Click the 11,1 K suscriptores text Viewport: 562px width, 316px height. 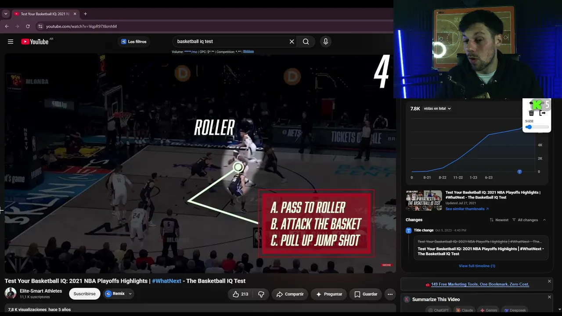click(35, 297)
